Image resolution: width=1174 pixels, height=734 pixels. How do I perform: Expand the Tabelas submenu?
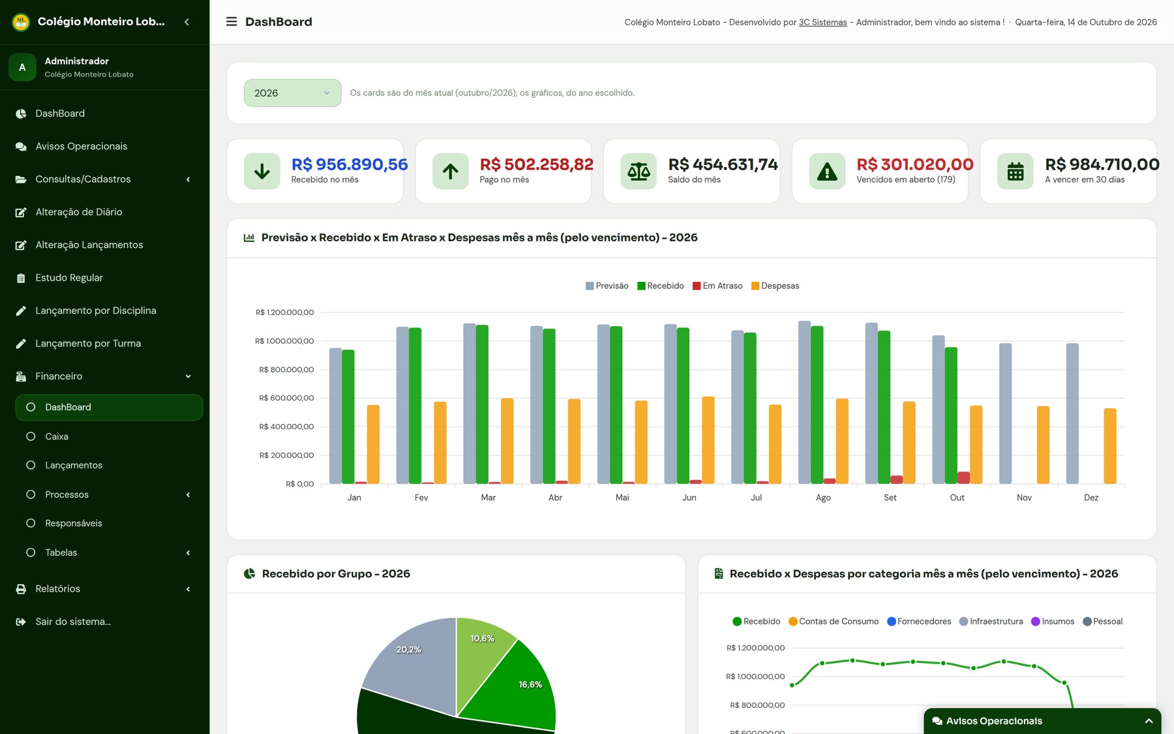(x=109, y=553)
